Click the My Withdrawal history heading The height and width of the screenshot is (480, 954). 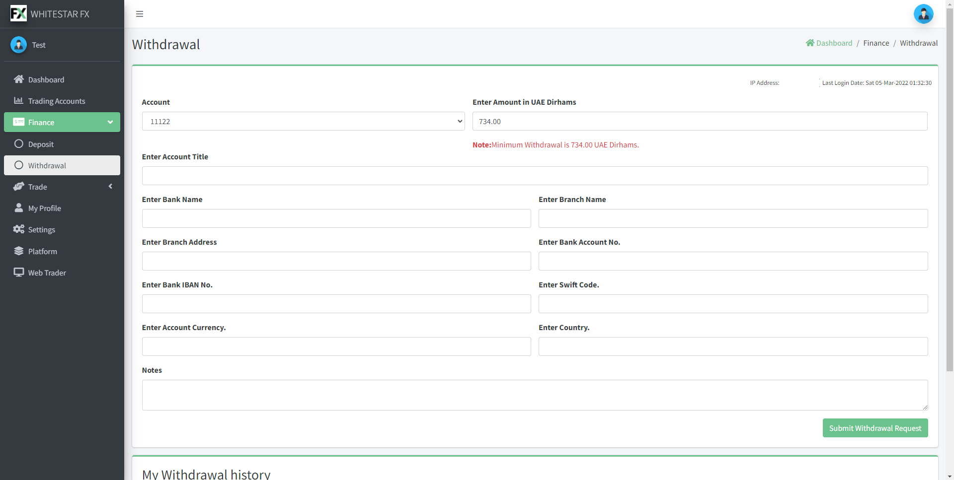coord(206,474)
